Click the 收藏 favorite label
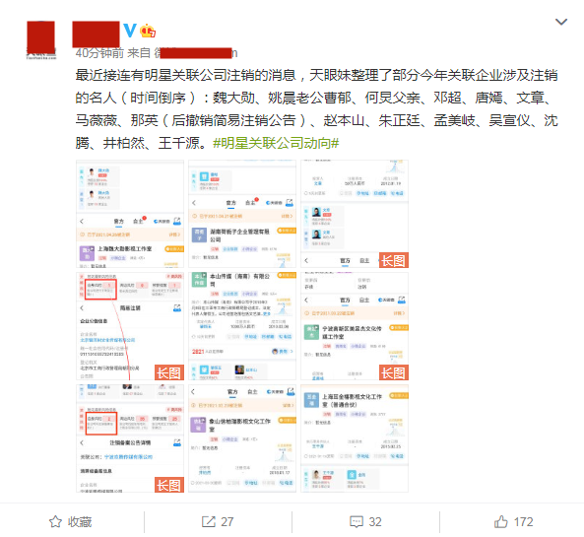The width and height of the screenshot is (584, 537). pos(80,521)
